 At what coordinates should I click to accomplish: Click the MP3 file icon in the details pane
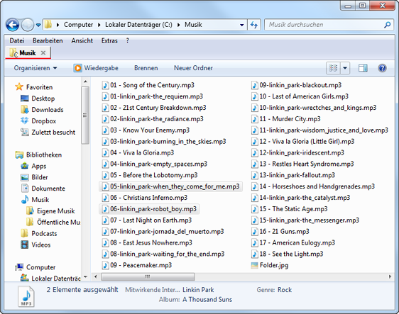coord(26,296)
